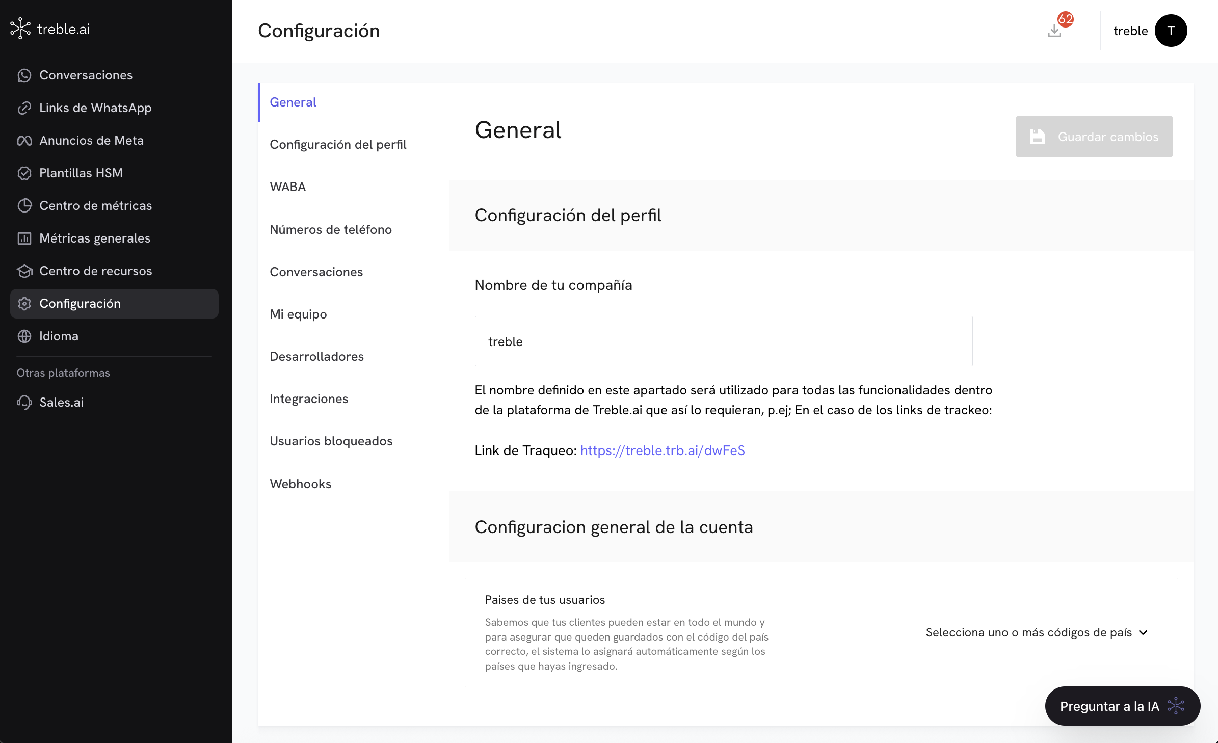Screen dimensions: 1218x743
Task: Click the Idioma globe icon
Action: (24, 336)
